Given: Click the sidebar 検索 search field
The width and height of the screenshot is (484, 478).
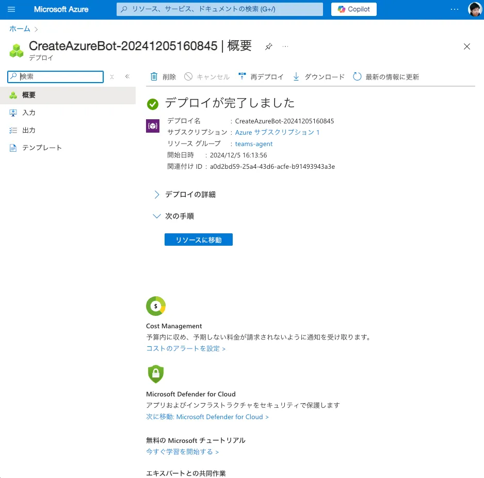Looking at the screenshot, I should 56,77.
